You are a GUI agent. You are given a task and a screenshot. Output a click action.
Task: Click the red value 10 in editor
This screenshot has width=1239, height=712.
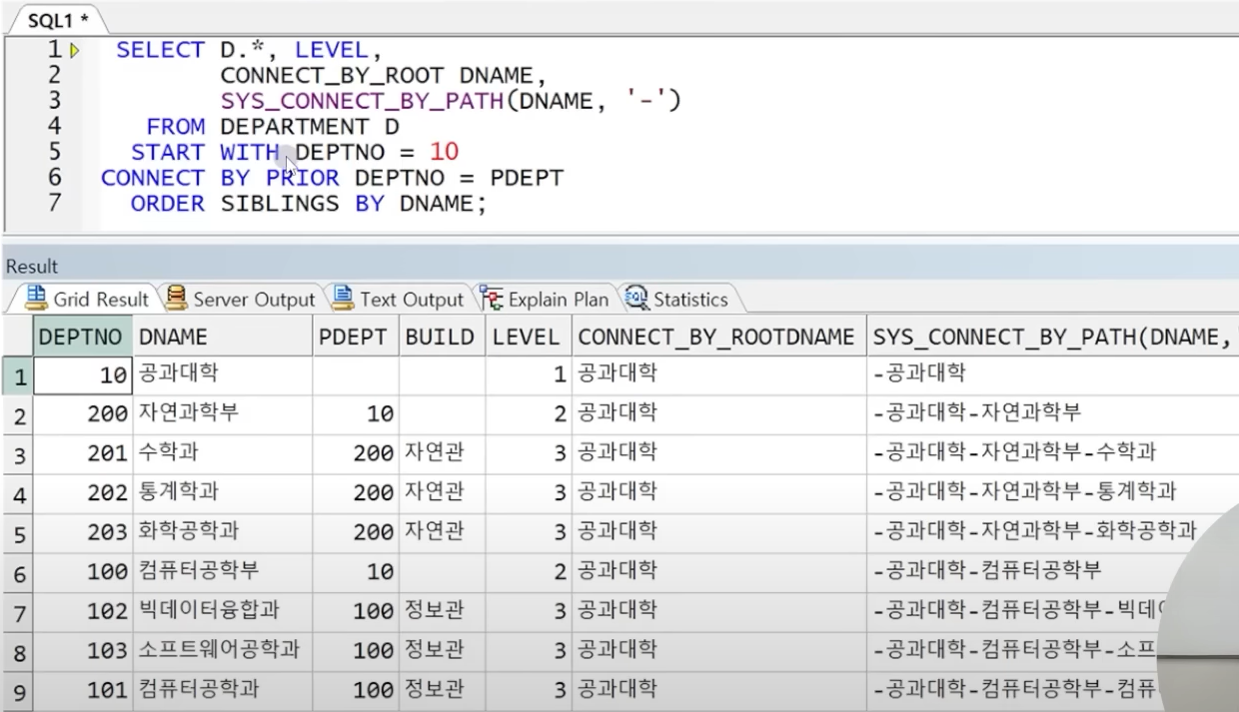(x=444, y=153)
